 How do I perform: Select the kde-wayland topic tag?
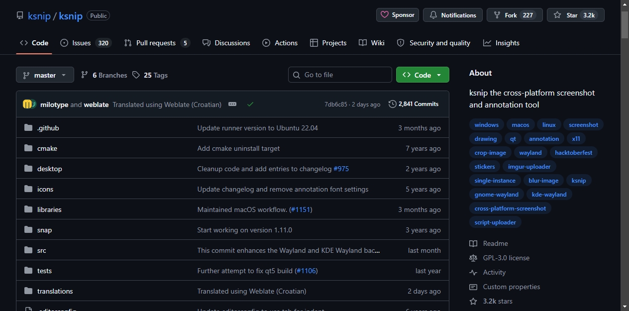pos(549,195)
